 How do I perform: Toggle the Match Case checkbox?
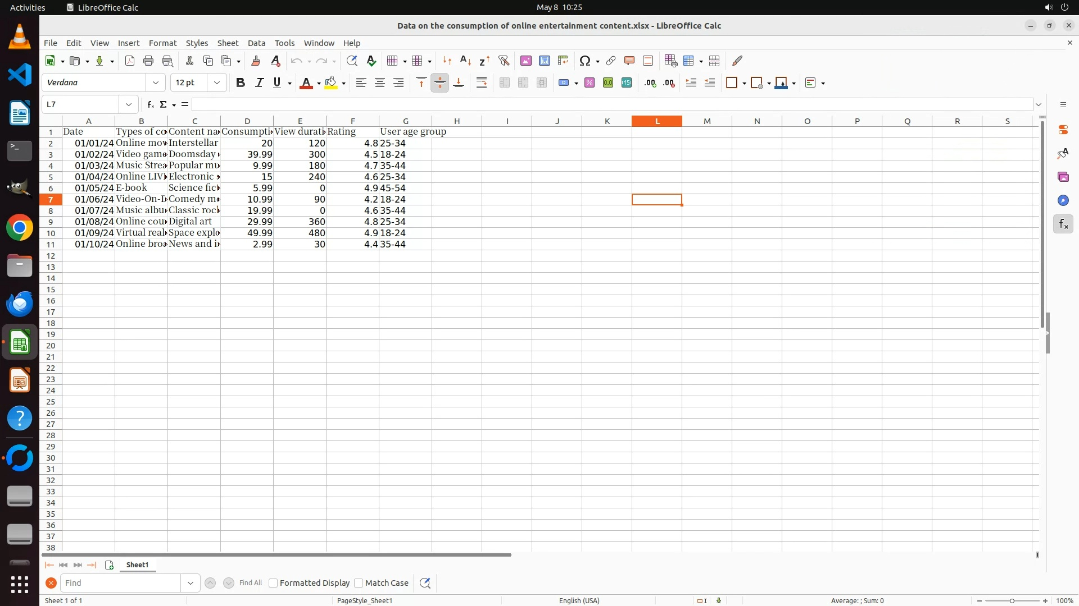point(359,583)
